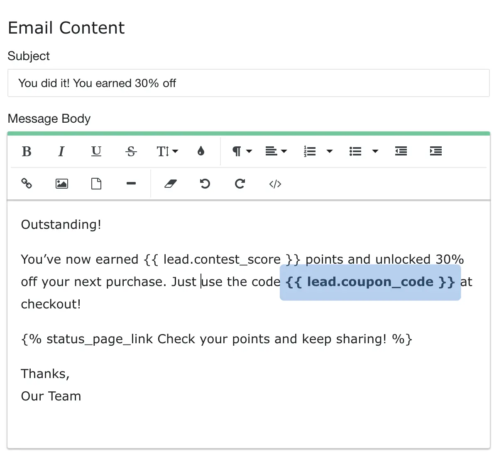Toggle bold formatting
This screenshot has width=499, height=456.
(27, 151)
